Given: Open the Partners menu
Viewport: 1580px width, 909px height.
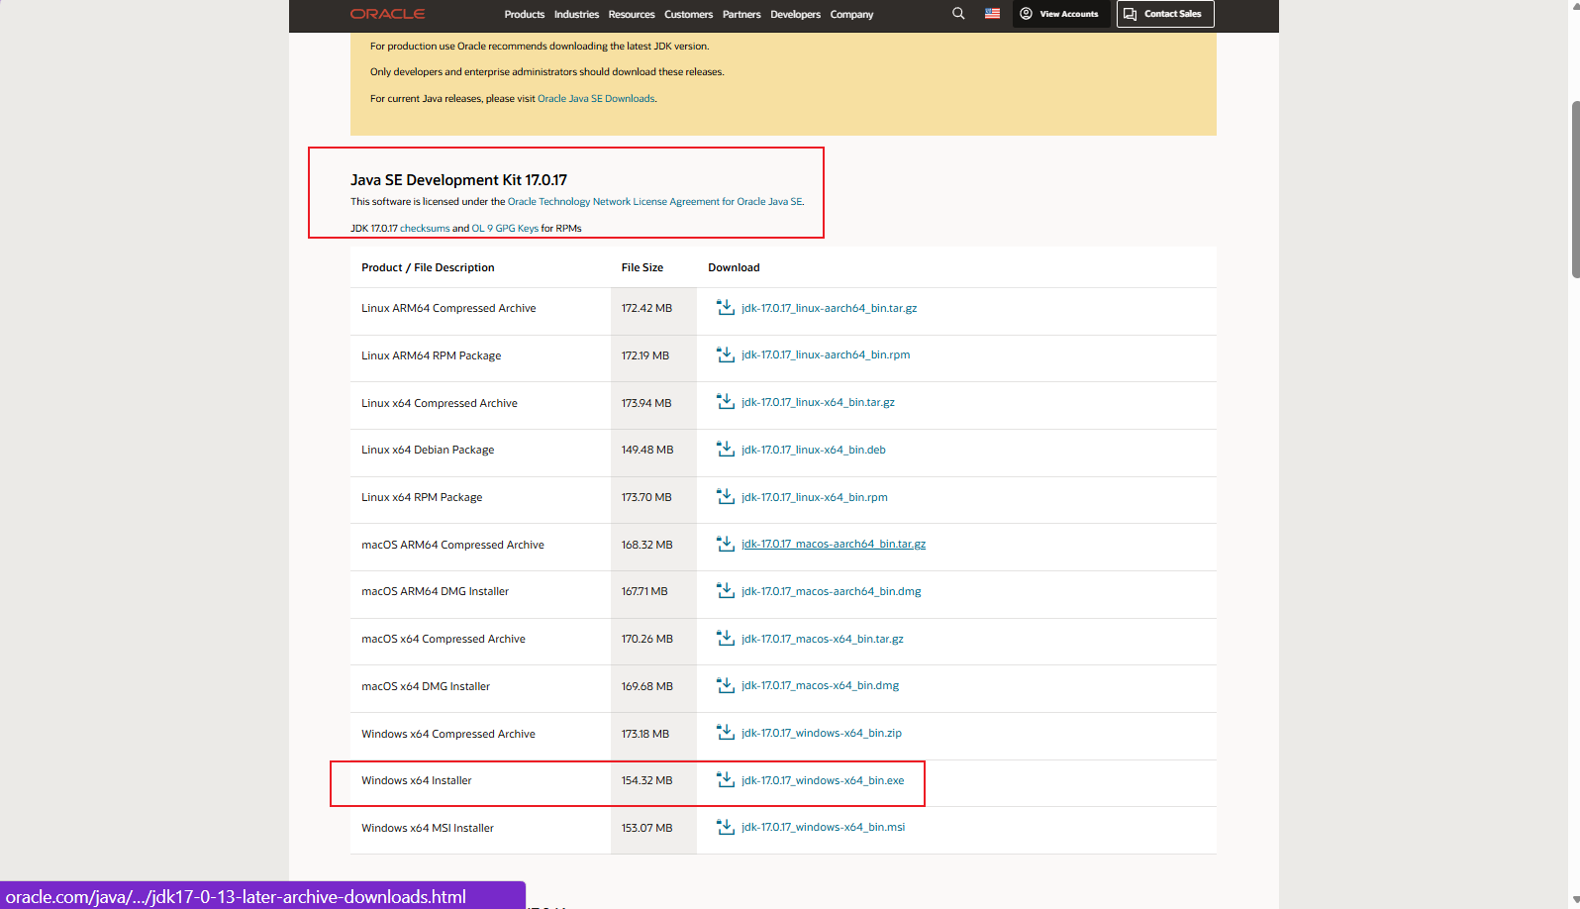Looking at the screenshot, I should pos(741,15).
